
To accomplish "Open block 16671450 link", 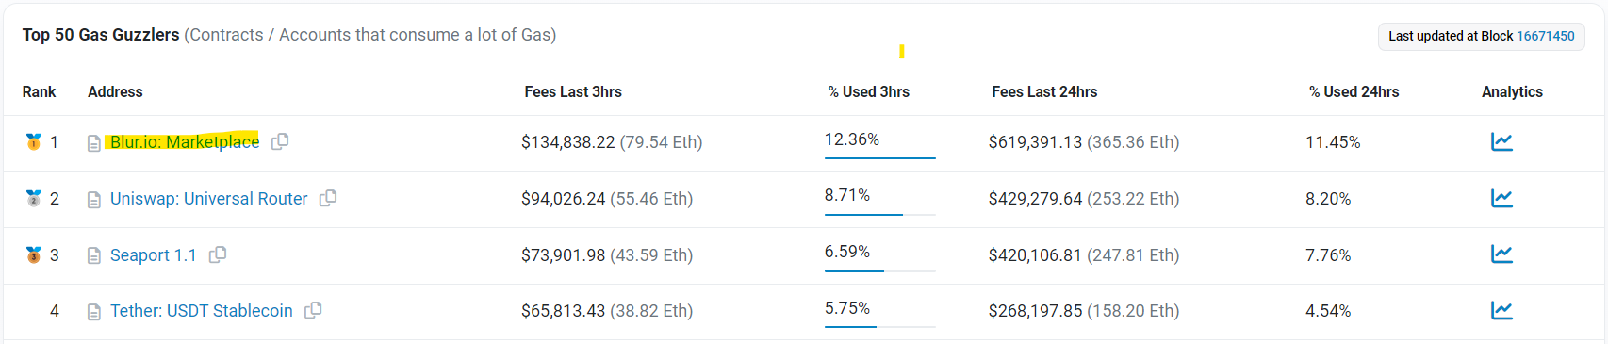I will [x=1545, y=36].
